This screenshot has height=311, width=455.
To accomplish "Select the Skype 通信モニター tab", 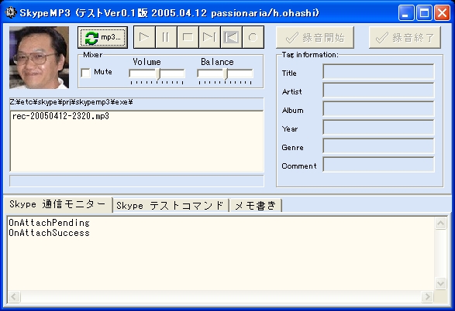I will [x=57, y=204].
